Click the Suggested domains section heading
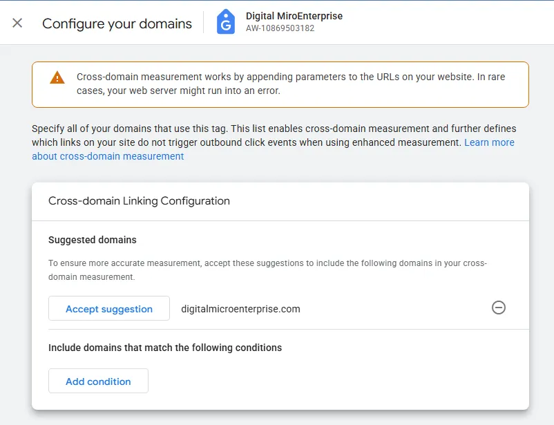The image size is (554, 425). [x=93, y=240]
